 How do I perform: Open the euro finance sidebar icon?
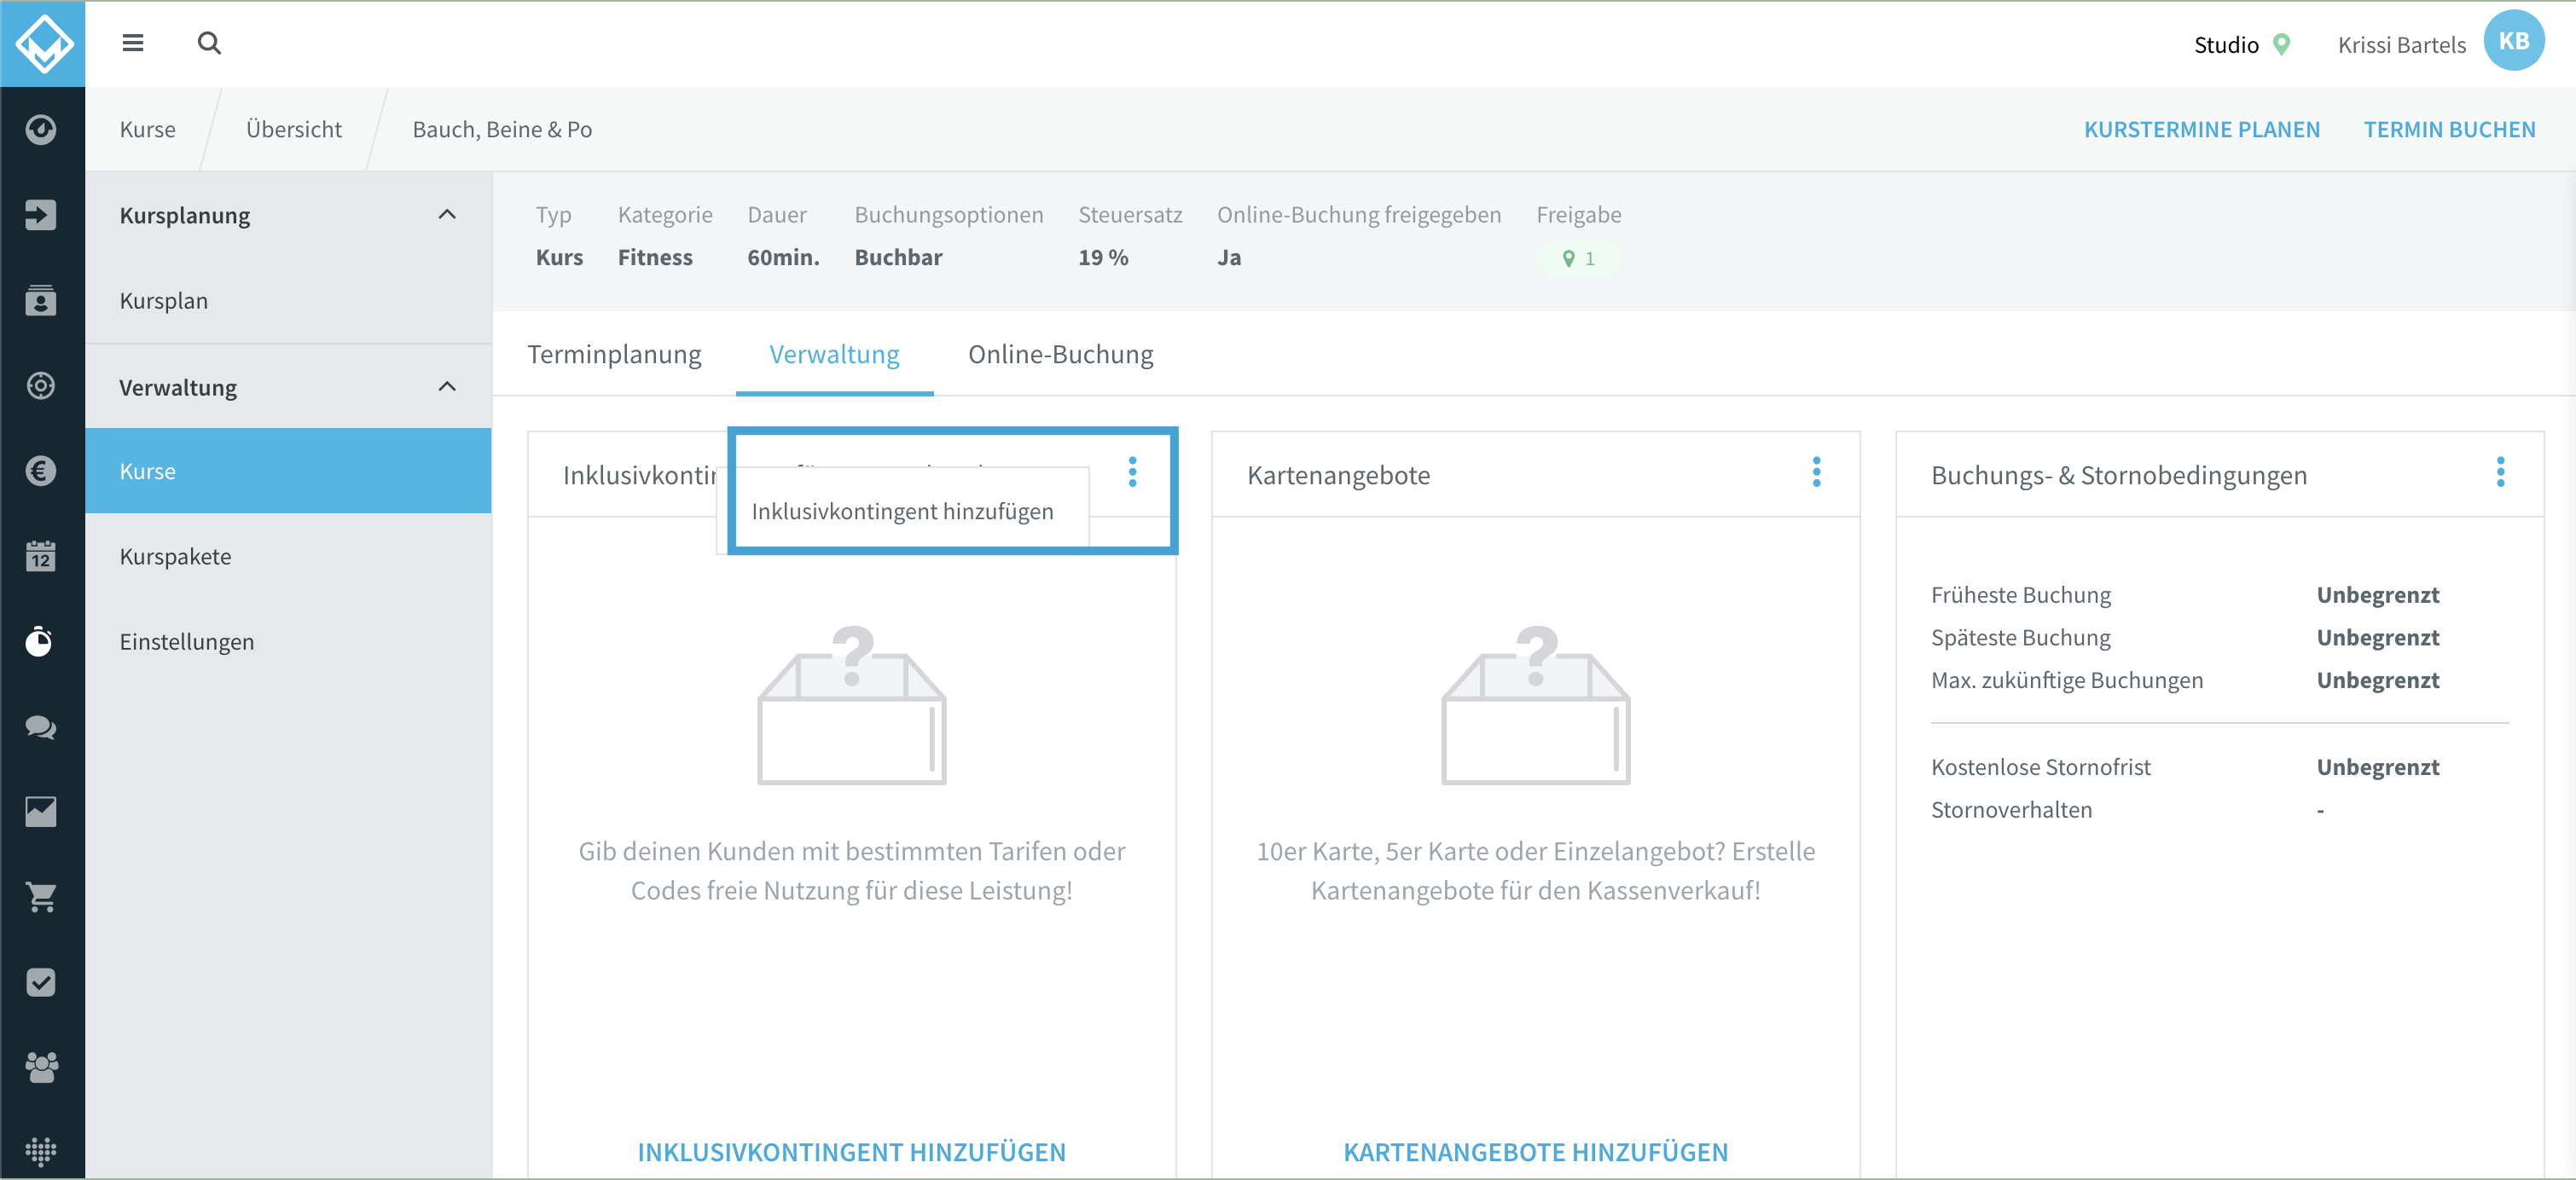41,471
